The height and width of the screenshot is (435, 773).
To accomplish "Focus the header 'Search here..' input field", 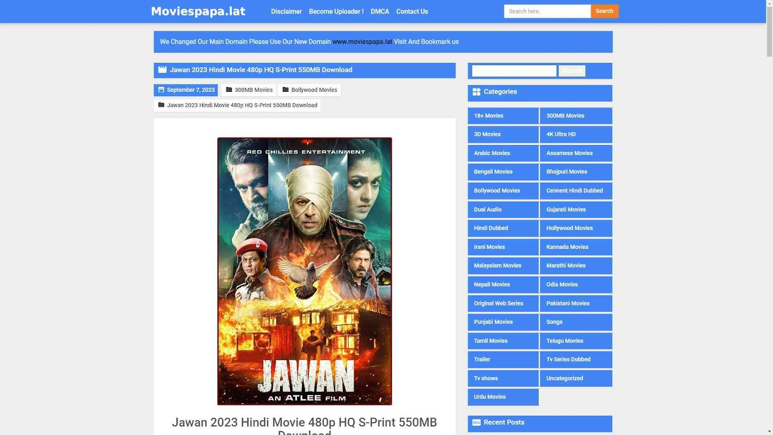I will pyautogui.click(x=547, y=11).
